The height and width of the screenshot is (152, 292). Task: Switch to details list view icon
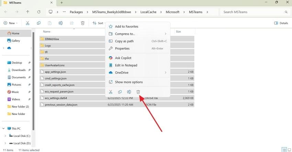point(284,150)
